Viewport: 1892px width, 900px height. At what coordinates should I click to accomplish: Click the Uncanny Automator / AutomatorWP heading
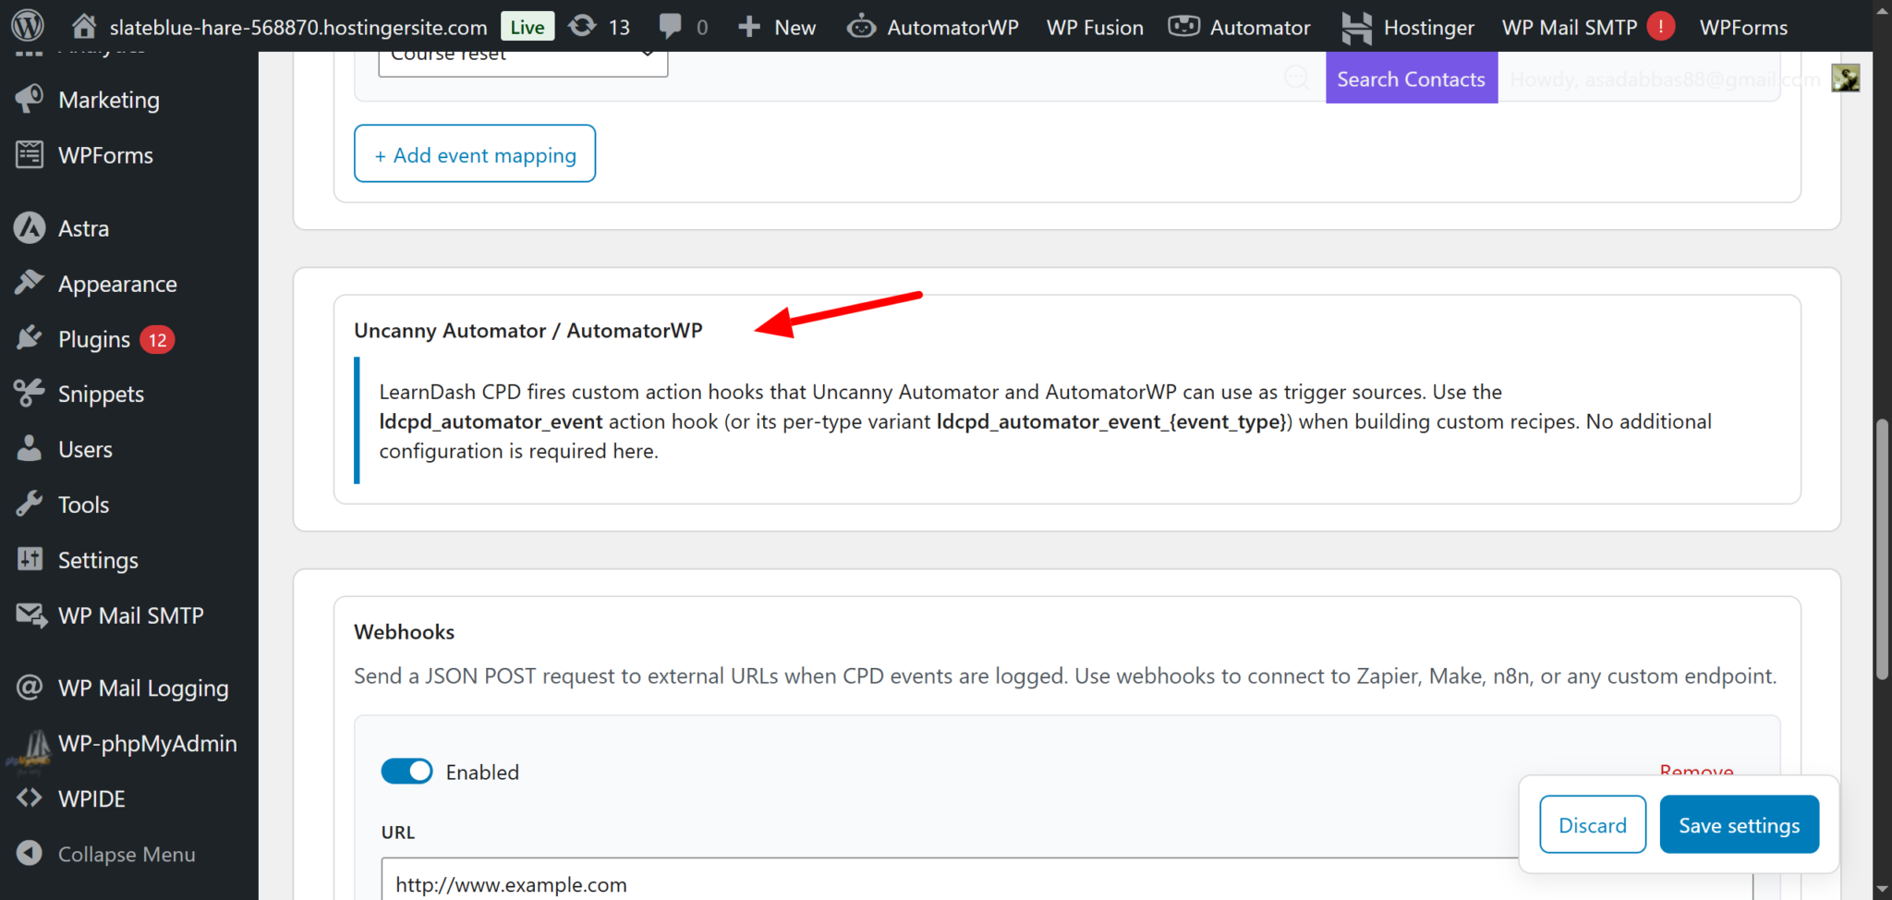[x=528, y=330]
